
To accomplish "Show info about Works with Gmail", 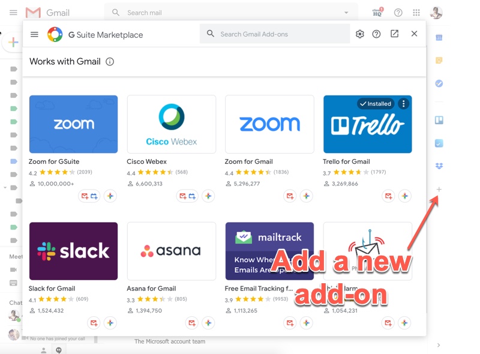I will (x=110, y=62).
